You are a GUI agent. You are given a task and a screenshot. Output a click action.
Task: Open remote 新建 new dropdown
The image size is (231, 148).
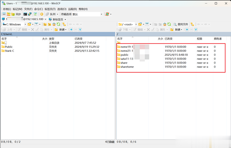(176, 30)
